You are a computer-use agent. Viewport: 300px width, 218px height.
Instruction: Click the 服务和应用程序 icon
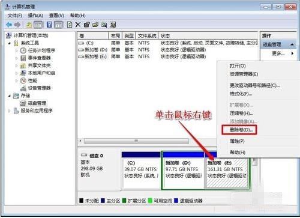coord(16,111)
